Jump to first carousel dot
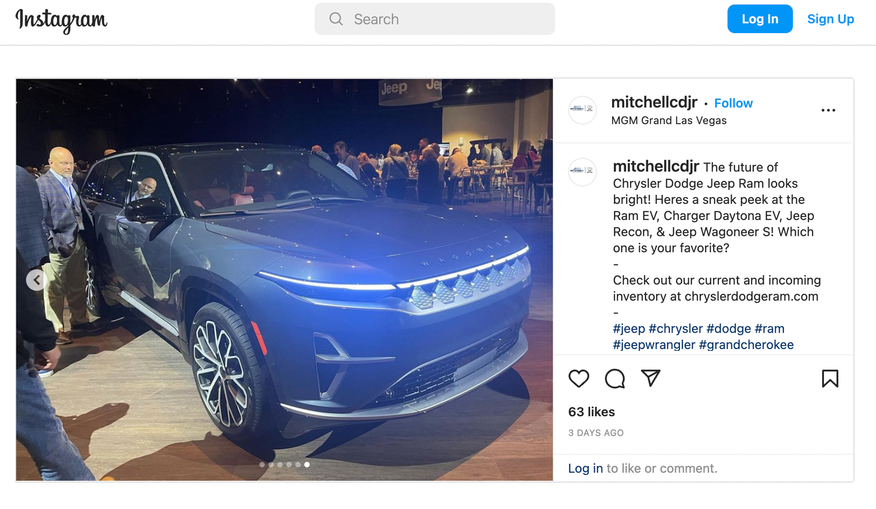The width and height of the screenshot is (876, 509). 262,464
